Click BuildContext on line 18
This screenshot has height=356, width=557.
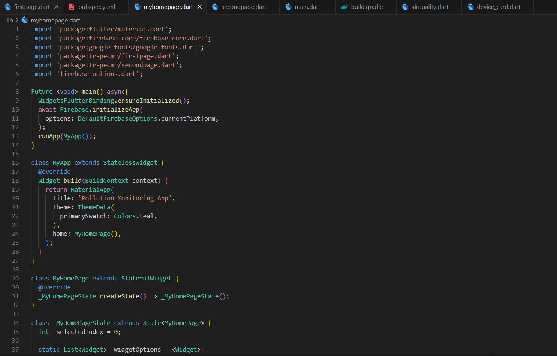107,181
